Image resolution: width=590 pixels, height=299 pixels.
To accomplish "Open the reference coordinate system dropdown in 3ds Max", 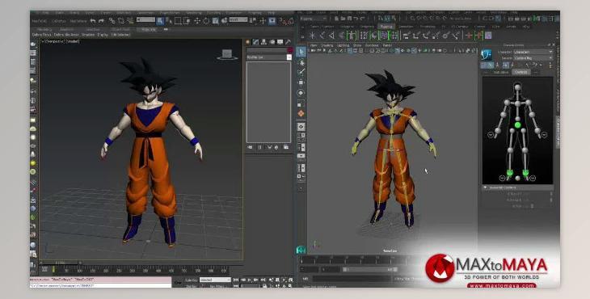I will pyautogui.click(x=238, y=19).
